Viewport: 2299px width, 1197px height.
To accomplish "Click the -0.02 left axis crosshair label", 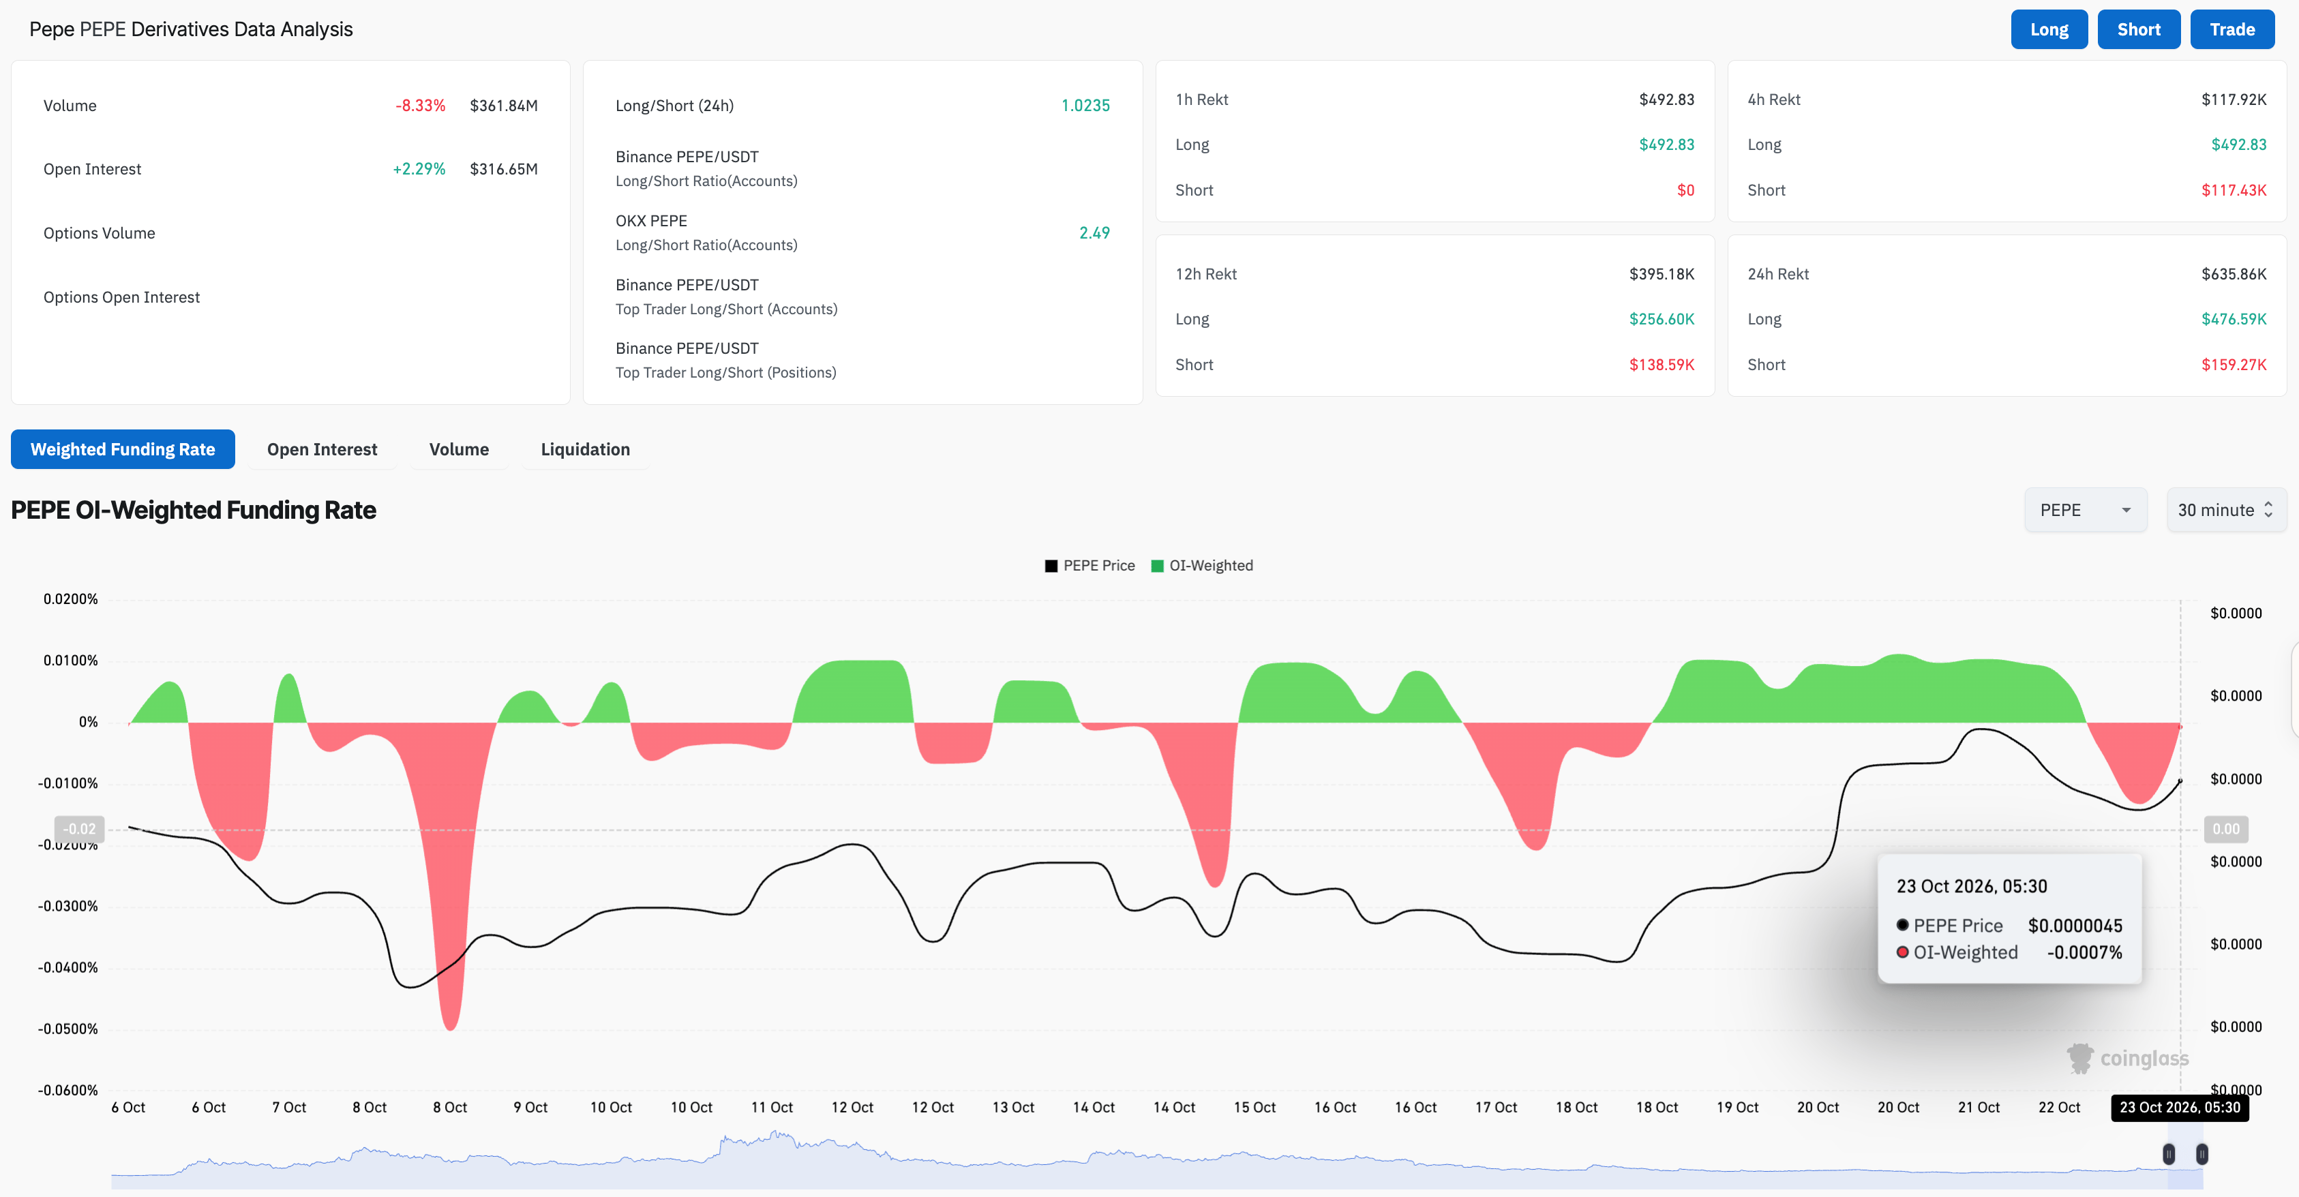I will (80, 829).
